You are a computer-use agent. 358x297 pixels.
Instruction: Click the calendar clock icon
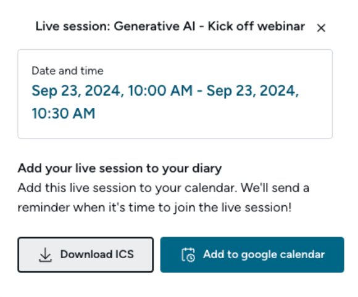tap(188, 255)
